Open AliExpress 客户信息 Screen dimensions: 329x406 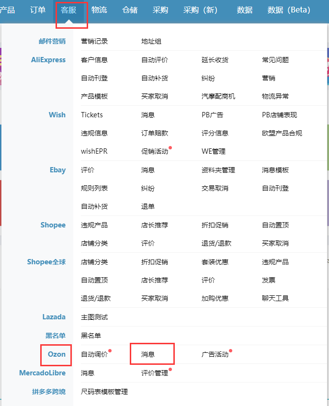(x=94, y=60)
